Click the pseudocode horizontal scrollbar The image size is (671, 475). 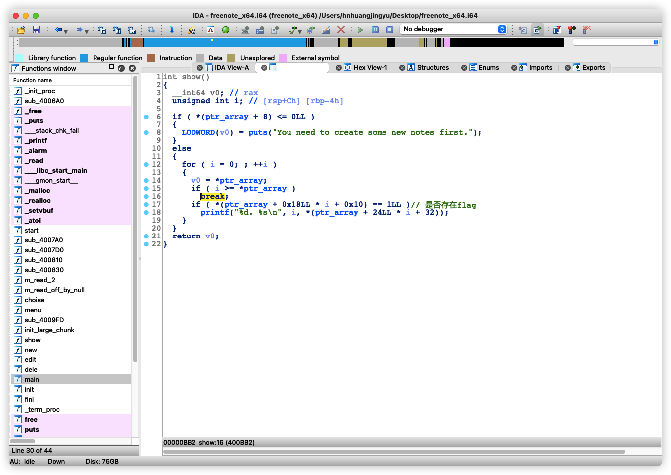point(394,452)
